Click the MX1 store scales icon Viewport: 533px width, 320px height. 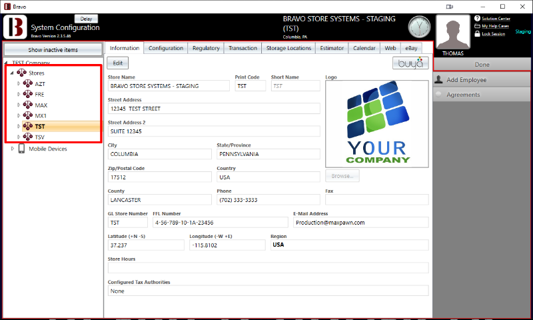point(28,115)
